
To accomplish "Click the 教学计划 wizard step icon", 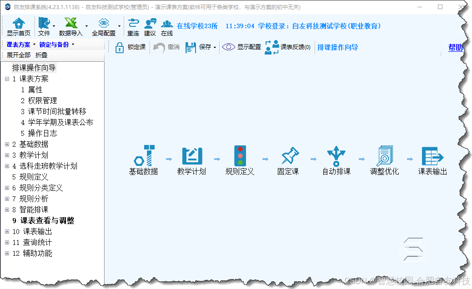I will (x=192, y=156).
